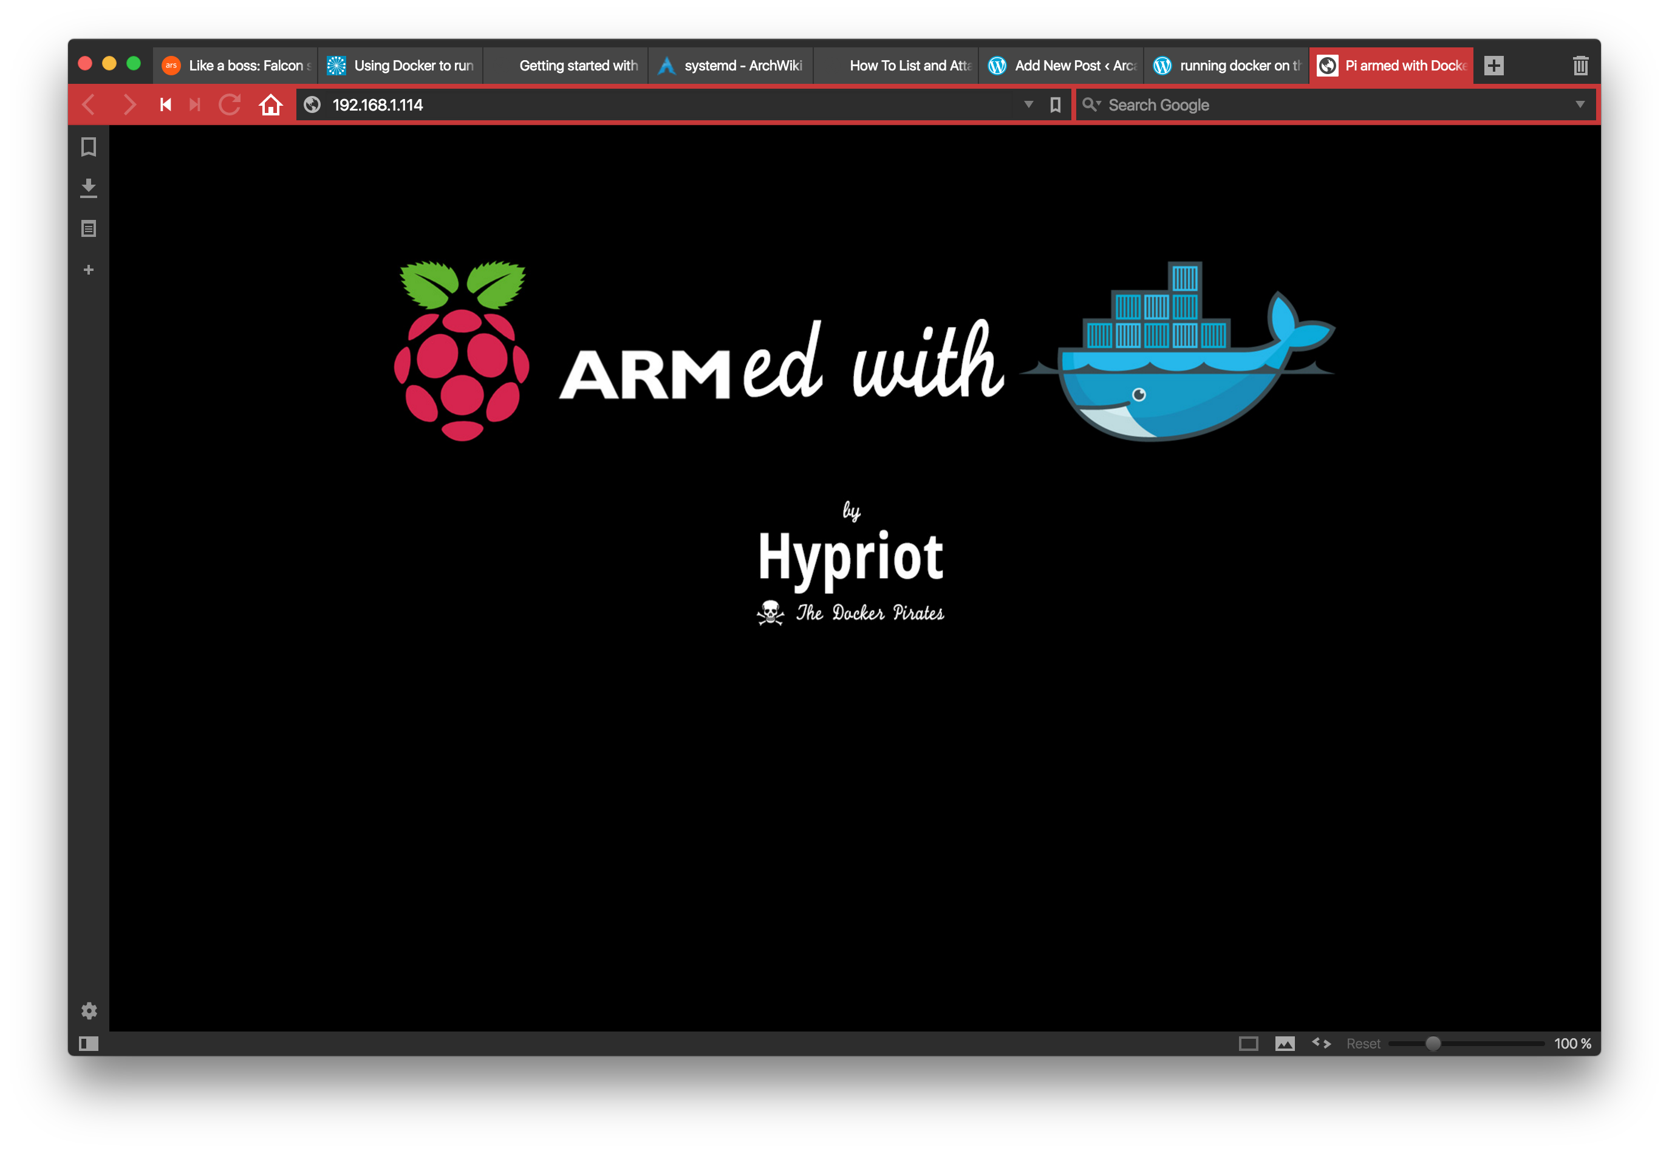The height and width of the screenshot is (1153, 1669).
Task: Toggle image loading in status bar
Action: pos(1284,1043)
